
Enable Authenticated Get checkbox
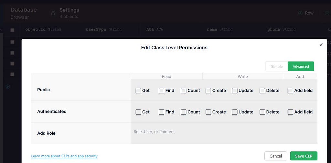coord(138,112)
